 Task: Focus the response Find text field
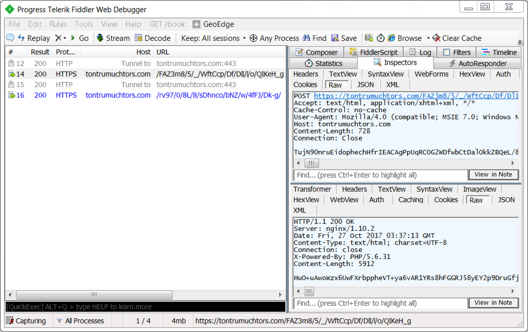[x=381, y=303]
